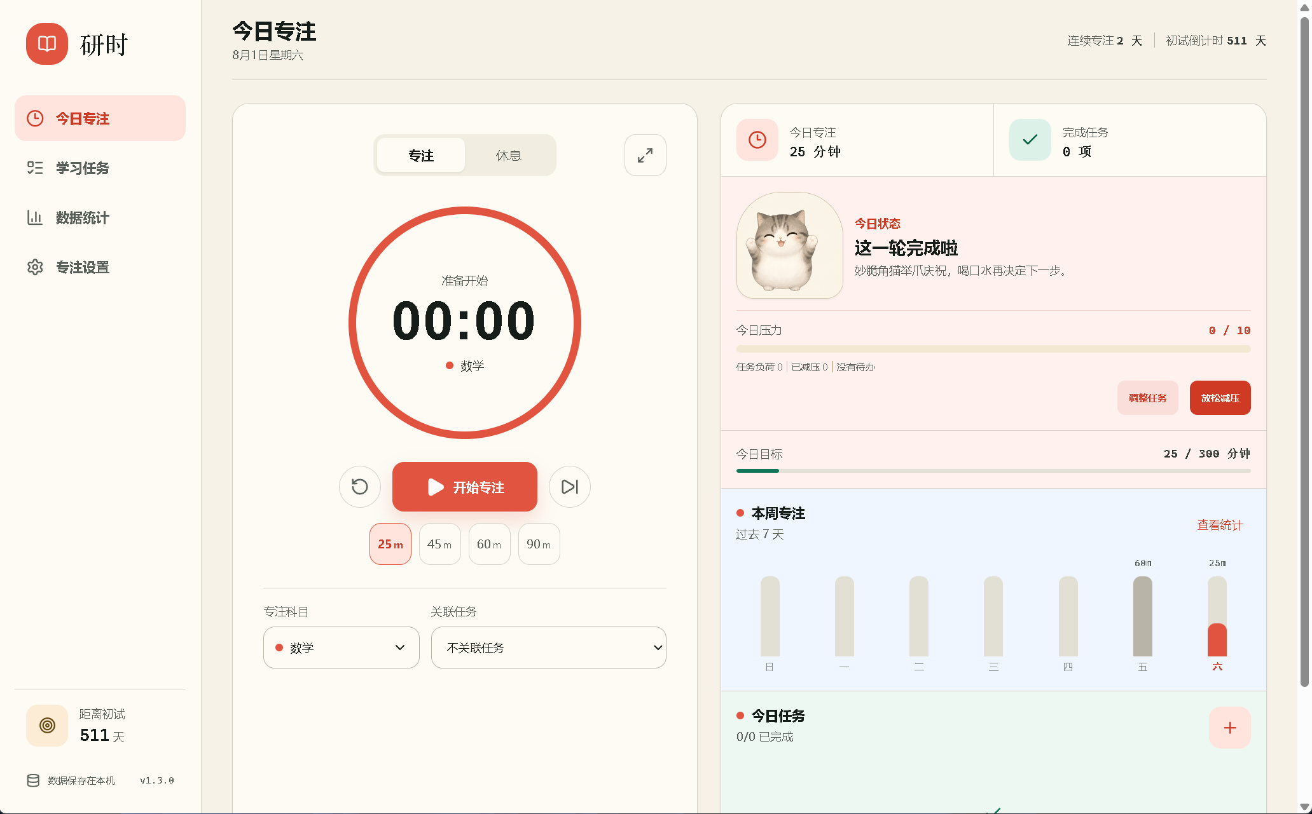Open the 查看统计 link
This screenshot has height=814, width=1312.
pyautogui.click(x=1220, y=525)
